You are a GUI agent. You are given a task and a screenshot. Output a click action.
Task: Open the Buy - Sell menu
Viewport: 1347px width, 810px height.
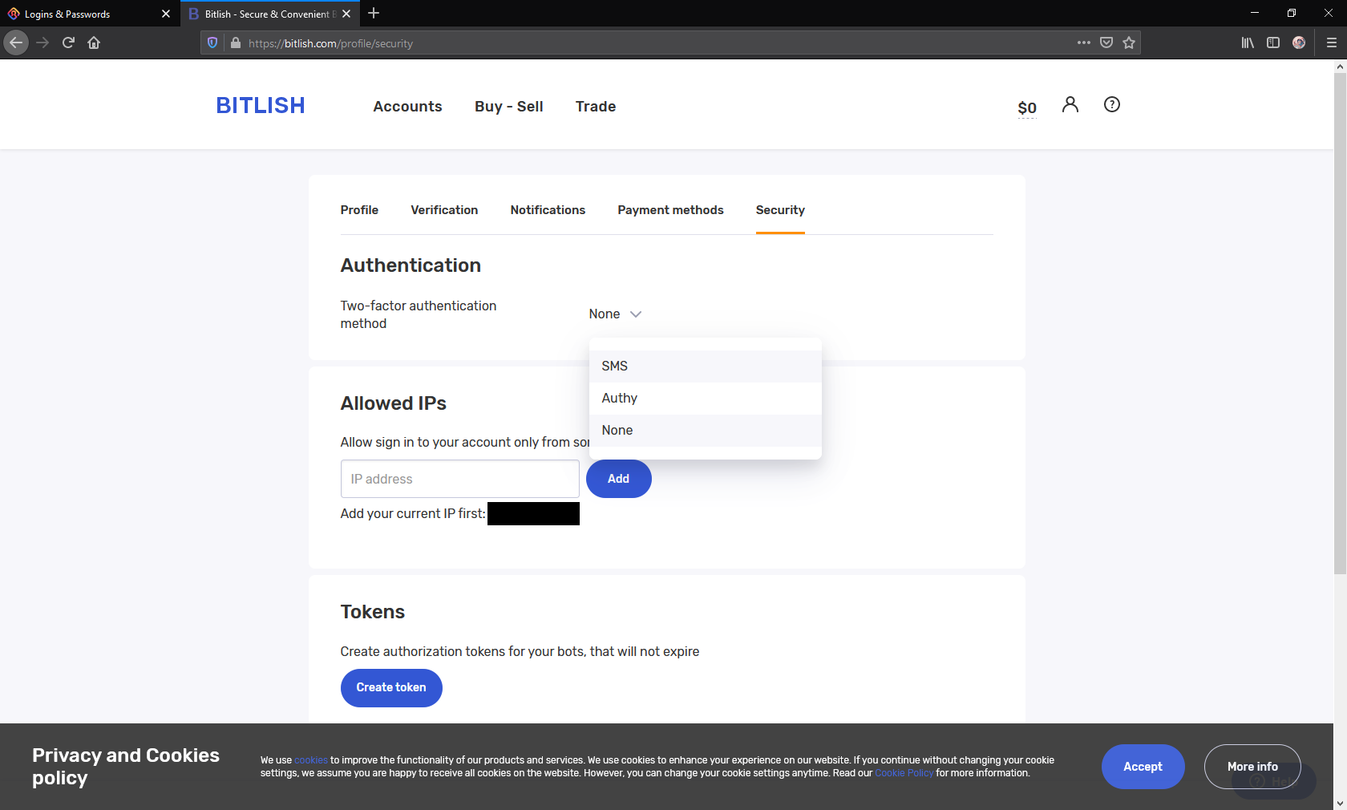click(x=509, y=107)
